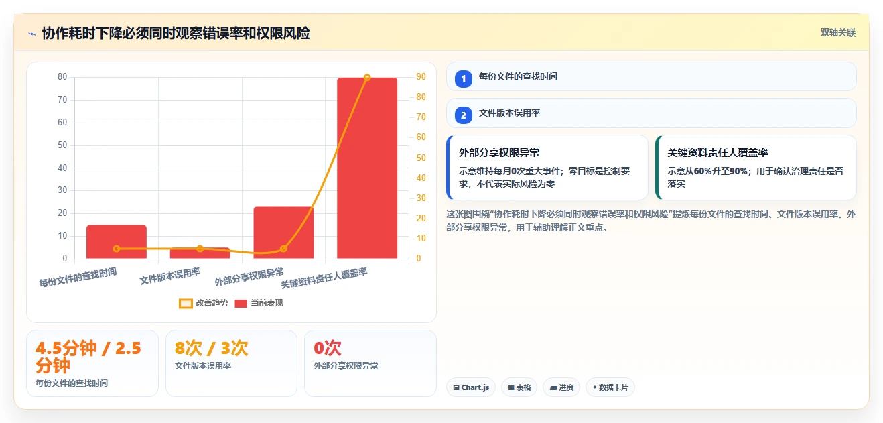This screenshot has width=883, height=423.
Task: Click the numbered badge 2 icon
Action: 464,115
